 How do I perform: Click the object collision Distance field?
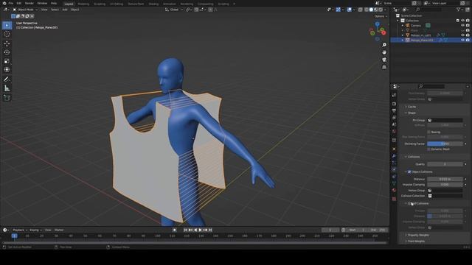[445, 179]
